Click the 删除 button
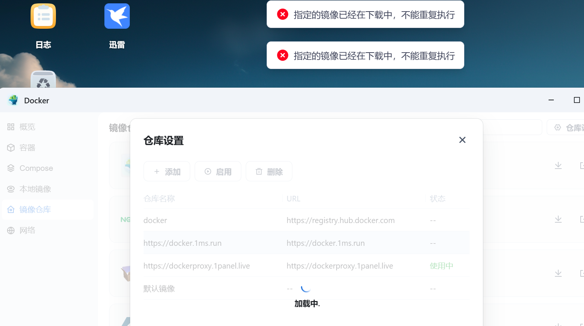584x326 pixels. point(269,171)
